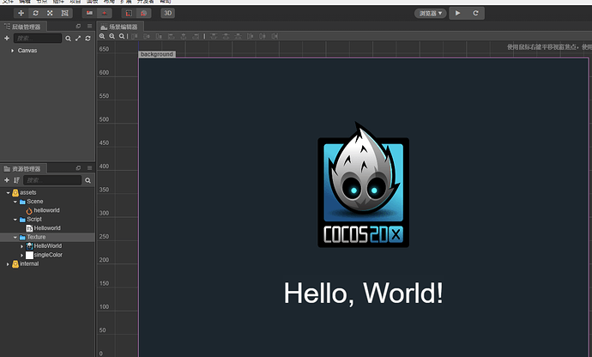
Task: Click red circle icon left of 3D
Action: [143, 13]
